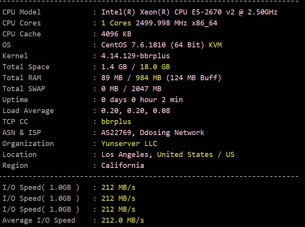Click the Organization label

(28, 144)
